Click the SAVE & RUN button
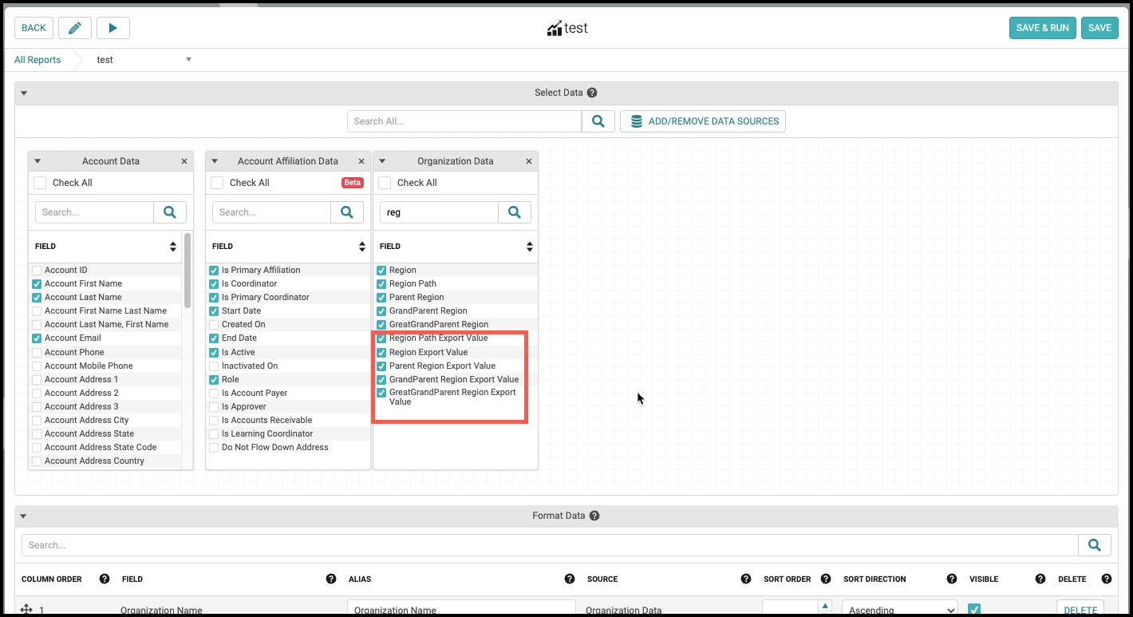The image size is (1133, 617). tap(1042, 28)
